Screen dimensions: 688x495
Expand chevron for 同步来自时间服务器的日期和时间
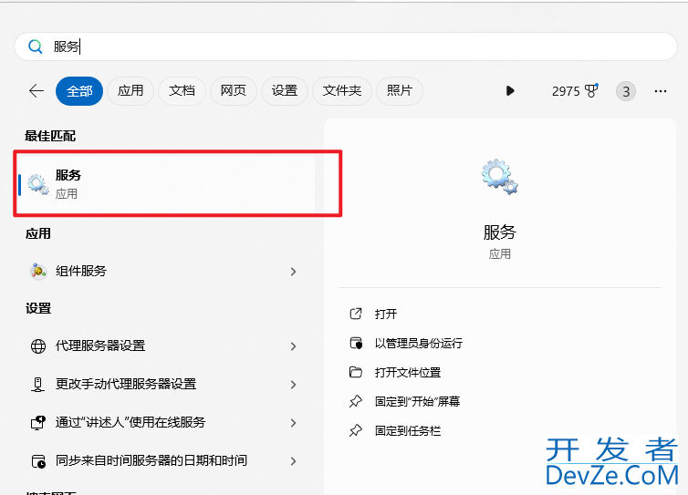(x=293, y=461)
